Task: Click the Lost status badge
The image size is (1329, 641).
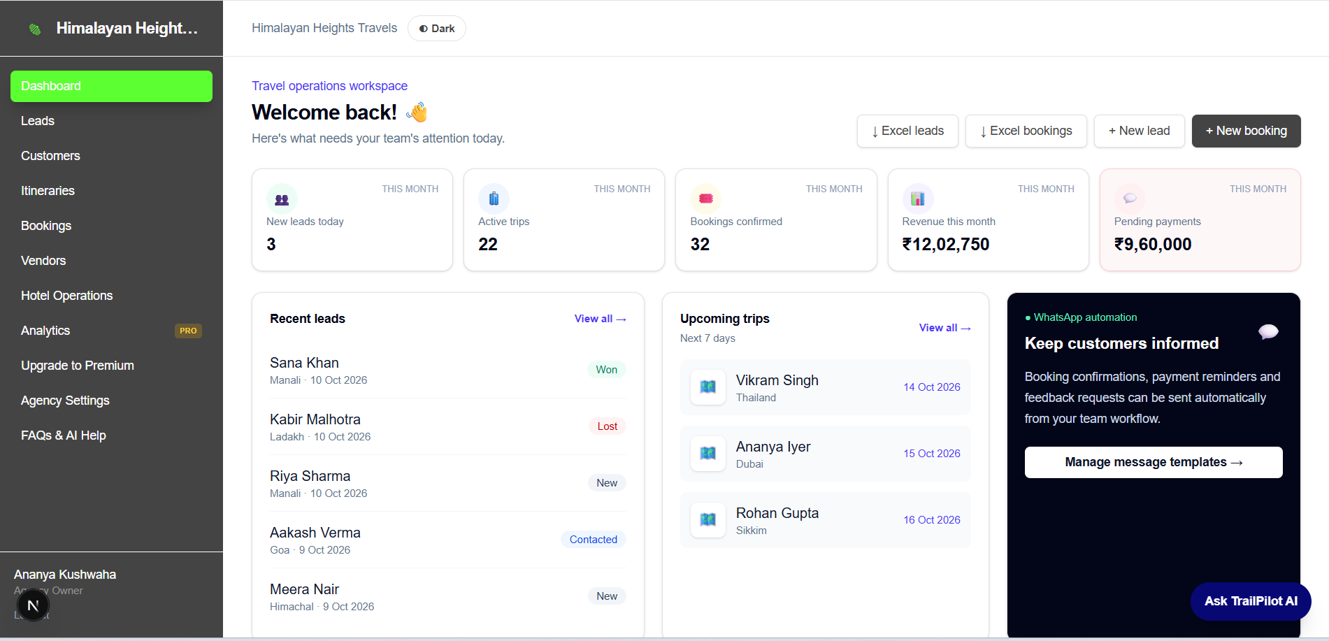Action: point(607,426)
